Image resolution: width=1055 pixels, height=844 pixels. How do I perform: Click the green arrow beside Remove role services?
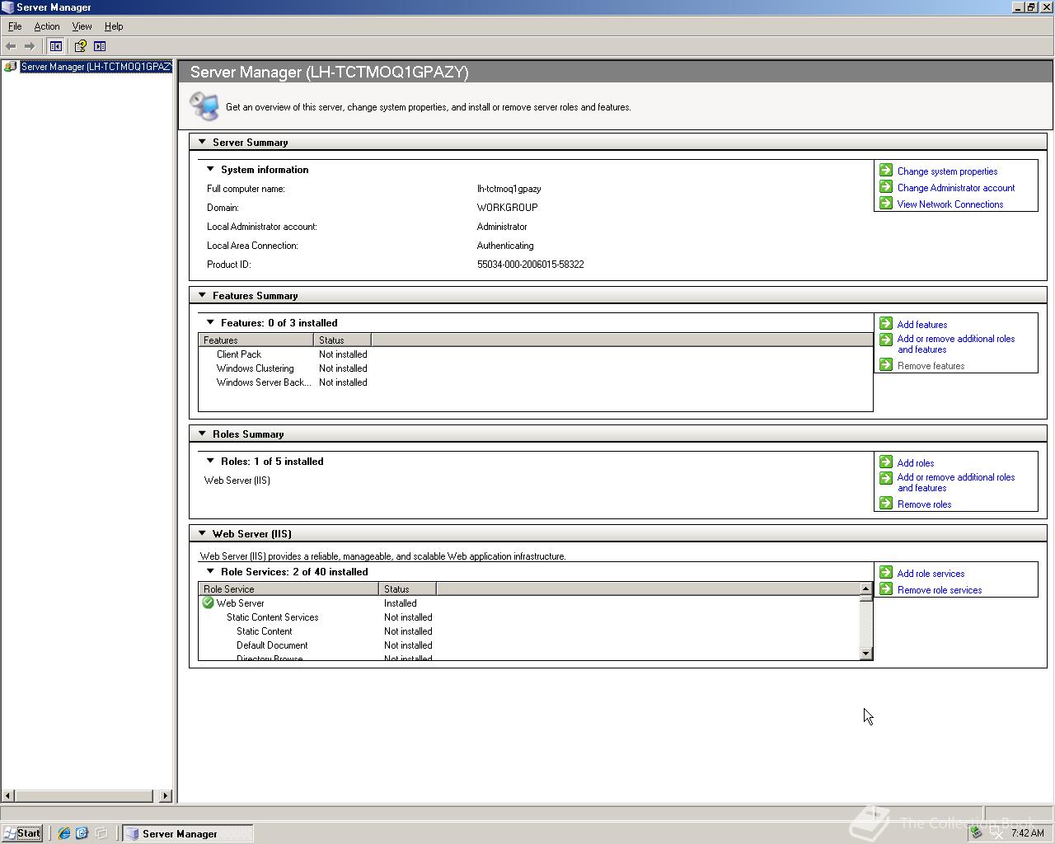[x=886, y=589]
